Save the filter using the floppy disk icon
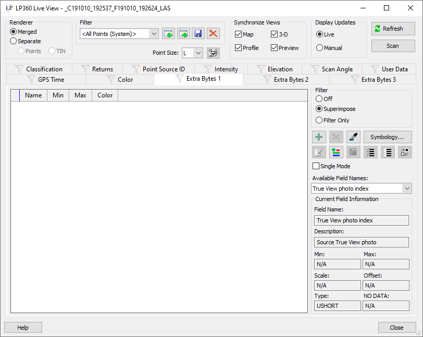 pyautogui.click(x=198, y=34)
